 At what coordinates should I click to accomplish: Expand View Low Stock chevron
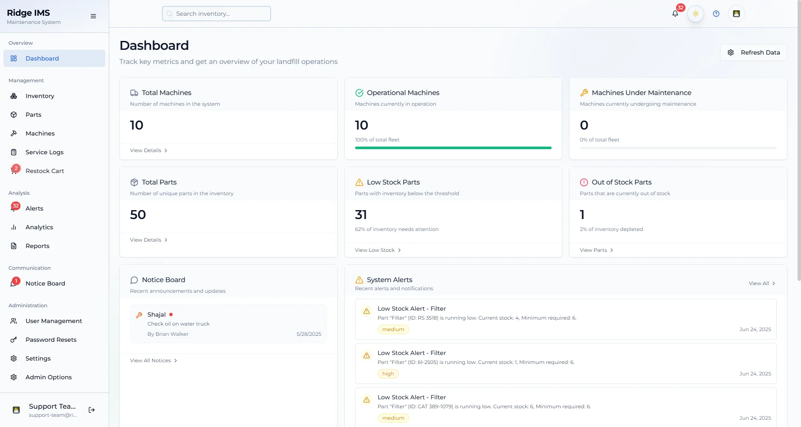coord(399,250)
